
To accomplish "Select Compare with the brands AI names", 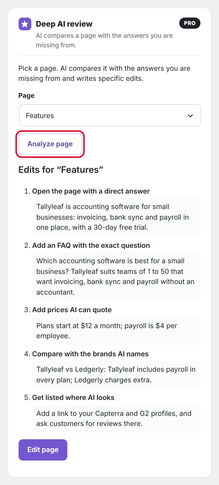I will pos(90,354).
